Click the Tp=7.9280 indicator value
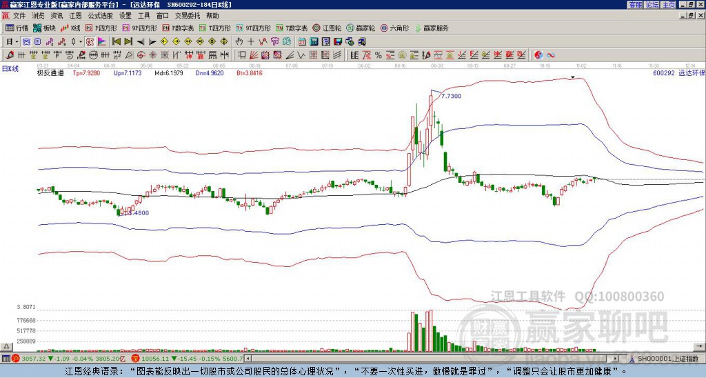The width and height of the screenshot is (706, 378). (x=86, y=72)
